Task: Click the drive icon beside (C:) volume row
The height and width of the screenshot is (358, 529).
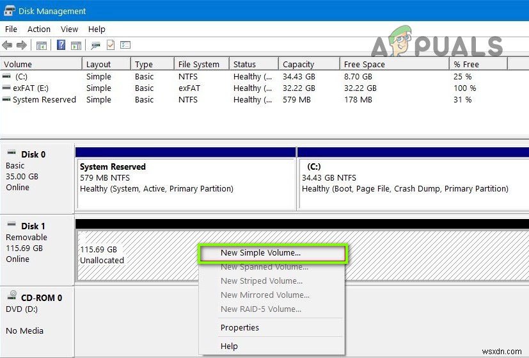Action: [x=6, y=76]
